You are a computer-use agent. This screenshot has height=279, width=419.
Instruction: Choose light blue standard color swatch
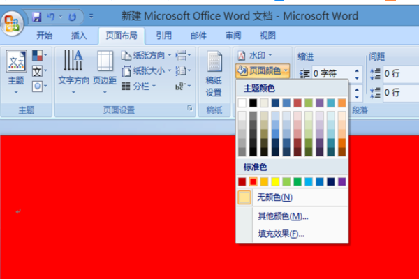point(309,181)
